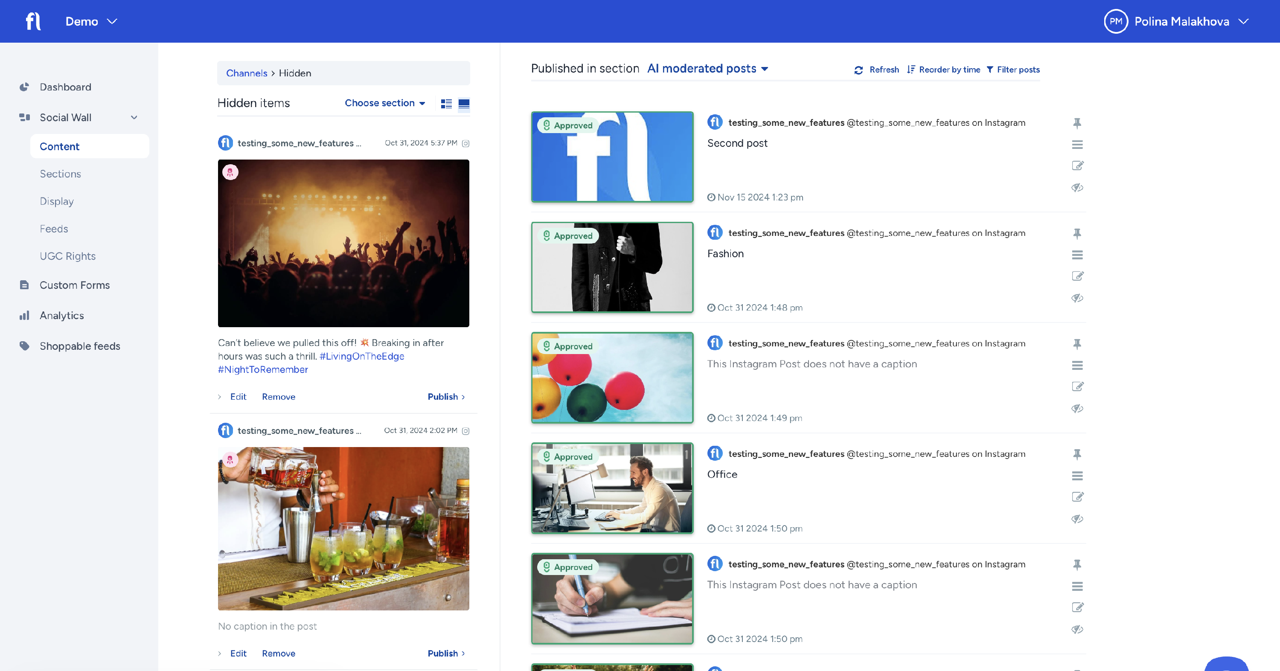Hide the Fashion post with eye icon
1280x671 pixels.
coord(1077,298)
